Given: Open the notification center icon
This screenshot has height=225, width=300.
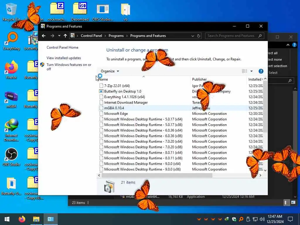Looking at the screenshot, I should [290, 219].
